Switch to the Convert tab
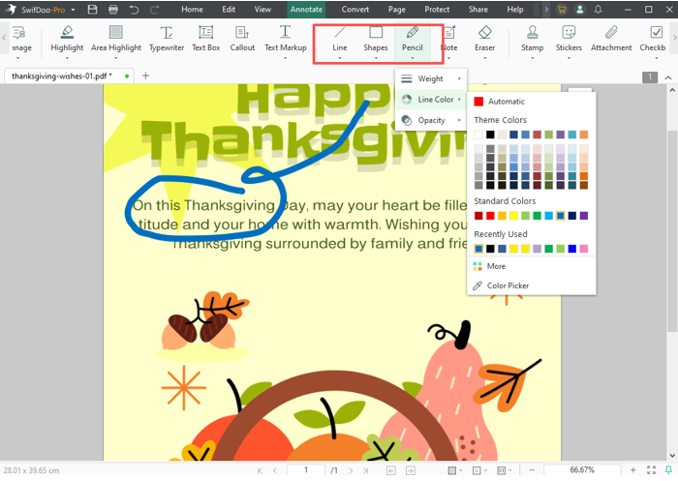Viewport: 678px width, 481px height. [x=355, y=9]
